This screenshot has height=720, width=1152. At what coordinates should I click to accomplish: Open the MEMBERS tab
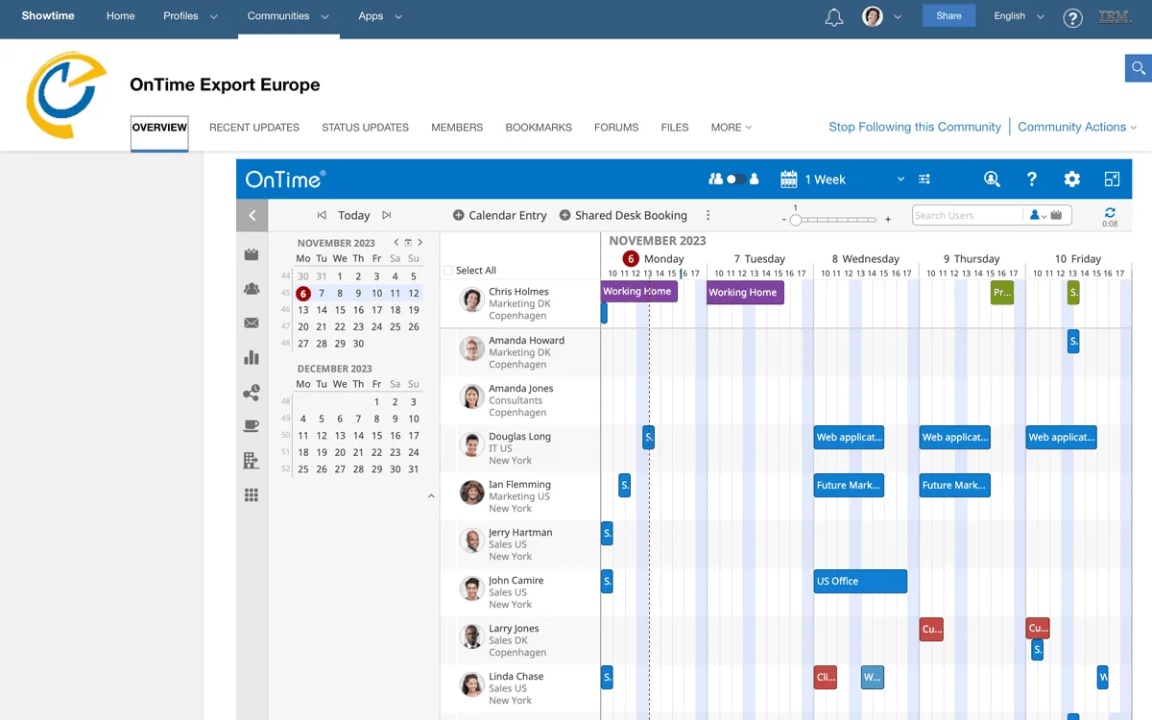457,128
